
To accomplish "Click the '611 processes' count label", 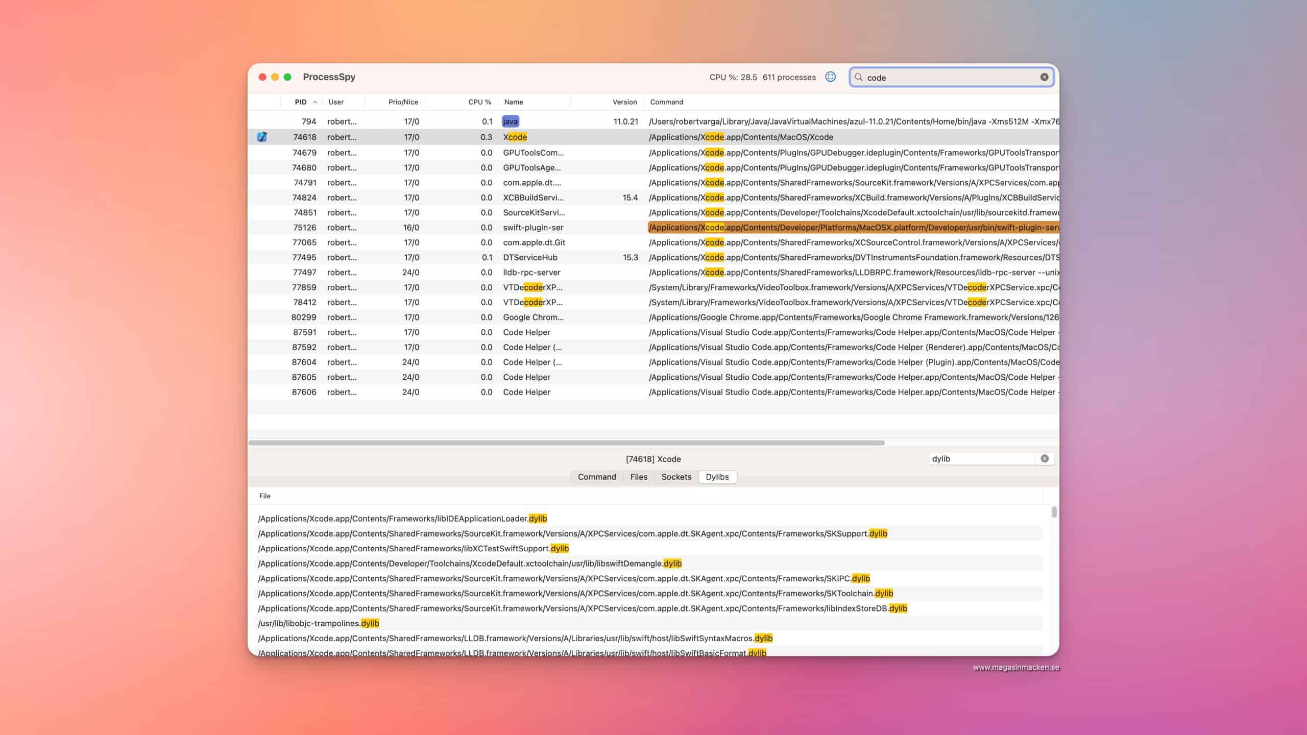I will [789, 77].
